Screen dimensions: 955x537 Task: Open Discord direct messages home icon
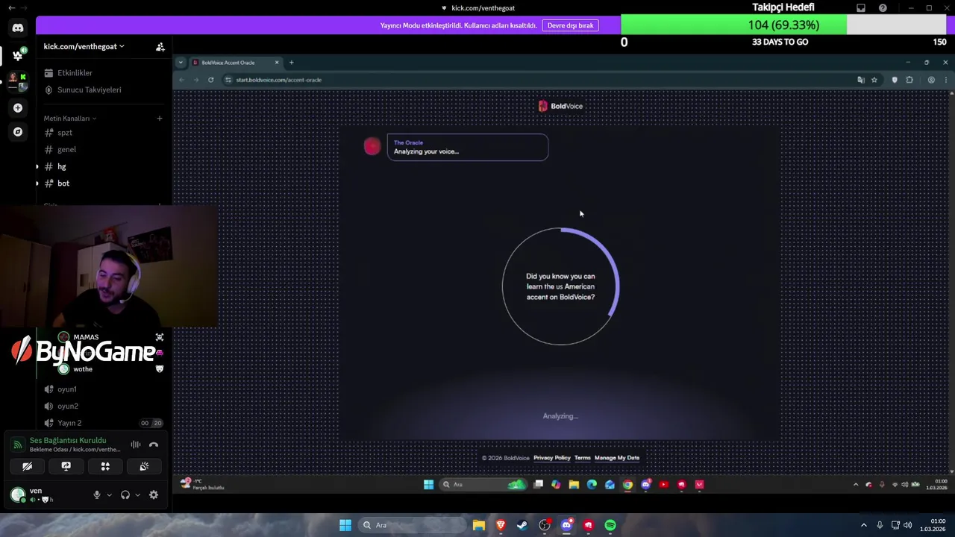[x=18, y=28]
